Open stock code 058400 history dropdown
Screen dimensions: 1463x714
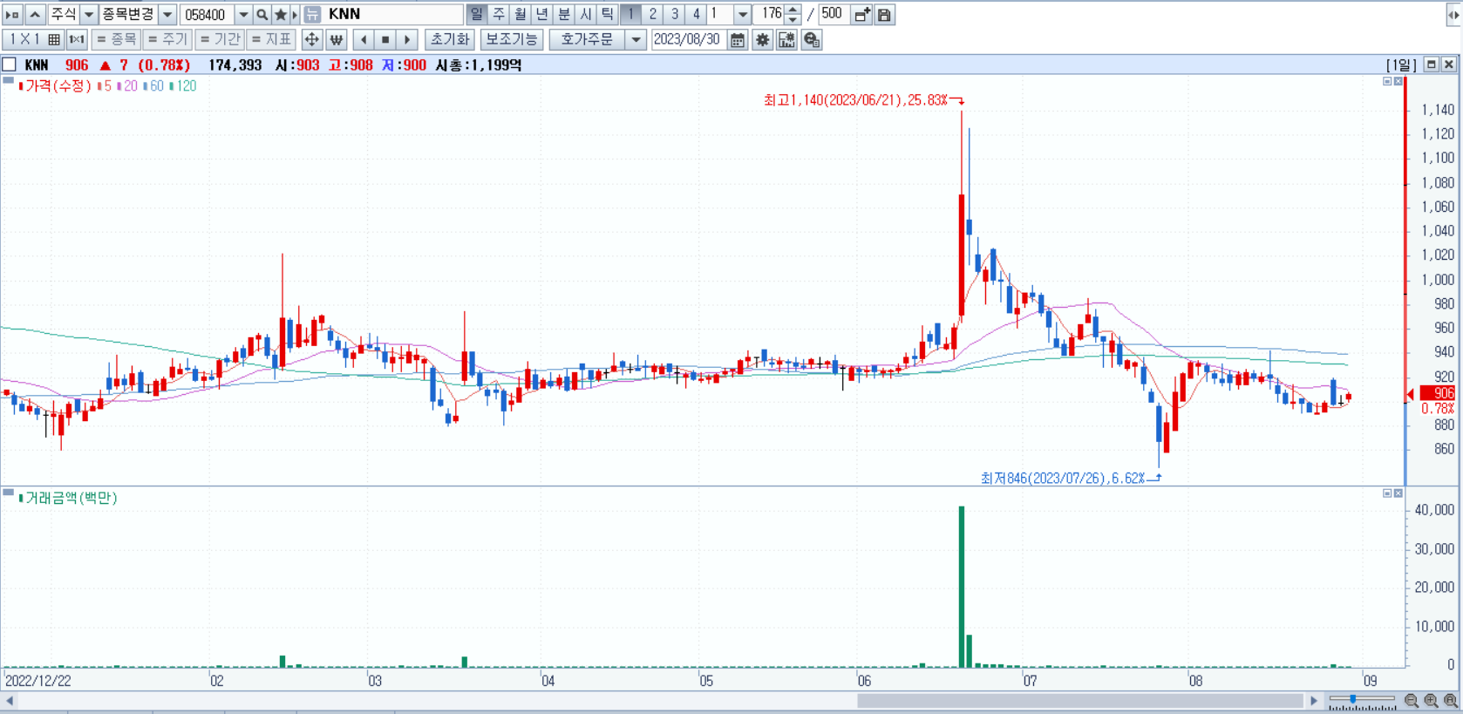click(243, 15)
